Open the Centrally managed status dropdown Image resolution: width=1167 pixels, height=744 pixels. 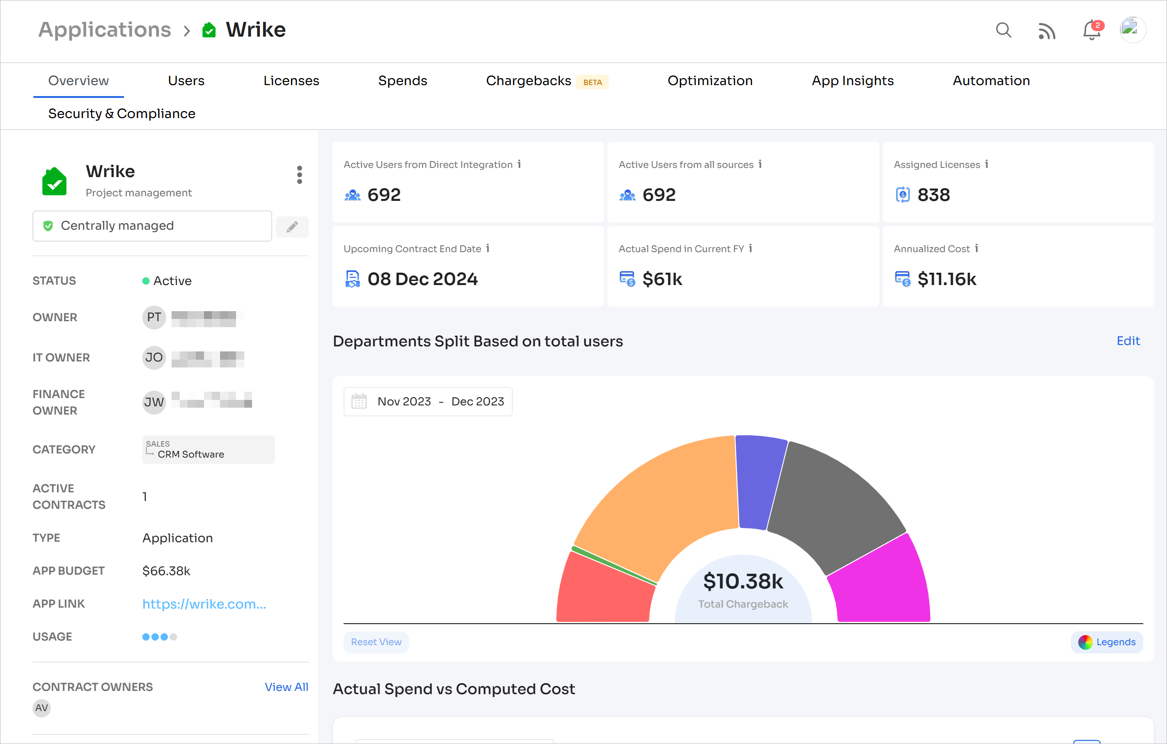152,226
